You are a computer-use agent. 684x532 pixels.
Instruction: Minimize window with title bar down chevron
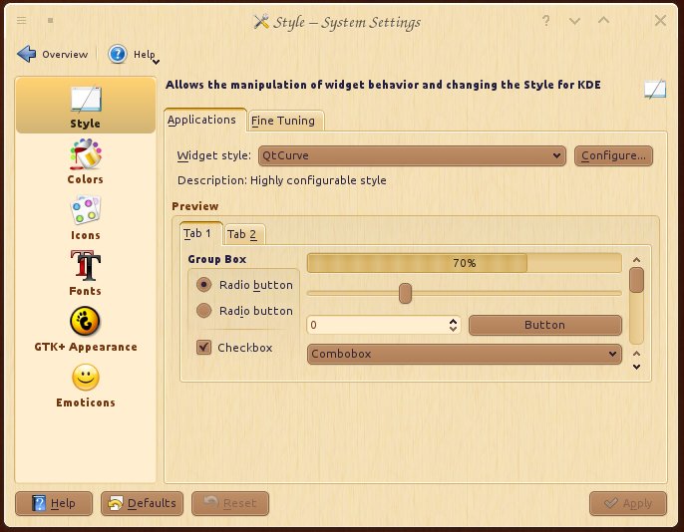[574, 21]
